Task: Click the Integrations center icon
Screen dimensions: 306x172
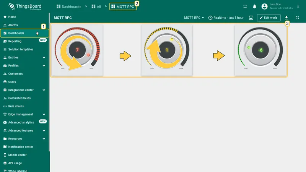Action: pos(5,90)
